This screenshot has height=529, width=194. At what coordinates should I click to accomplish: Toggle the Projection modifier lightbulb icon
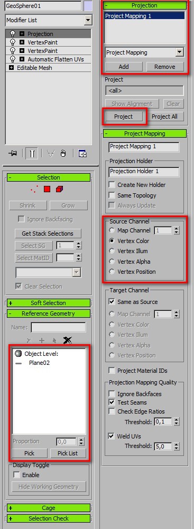13,34
